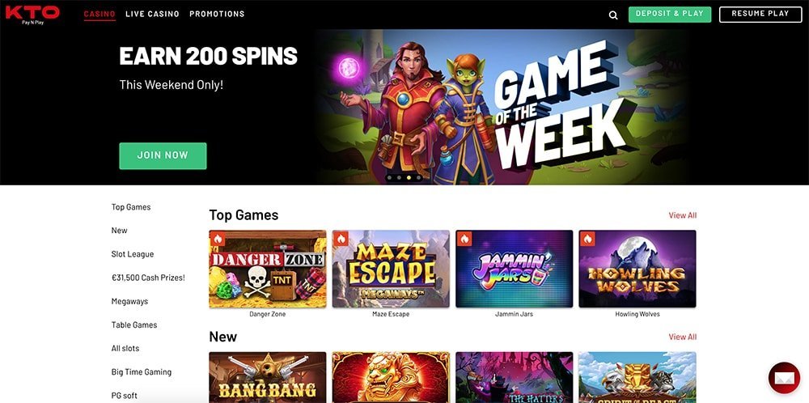The height and width of the screenshot is (403, 809).
Task: Click flame badge on Jammin Jars
Action: pyautogui.click(x=464, y=239)
